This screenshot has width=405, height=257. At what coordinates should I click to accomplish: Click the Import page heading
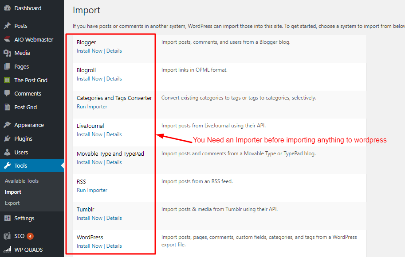pos(86,10)
